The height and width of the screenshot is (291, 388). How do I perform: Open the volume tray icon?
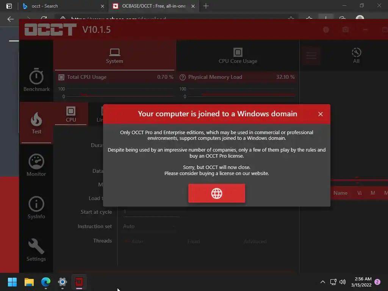point(343,282)
